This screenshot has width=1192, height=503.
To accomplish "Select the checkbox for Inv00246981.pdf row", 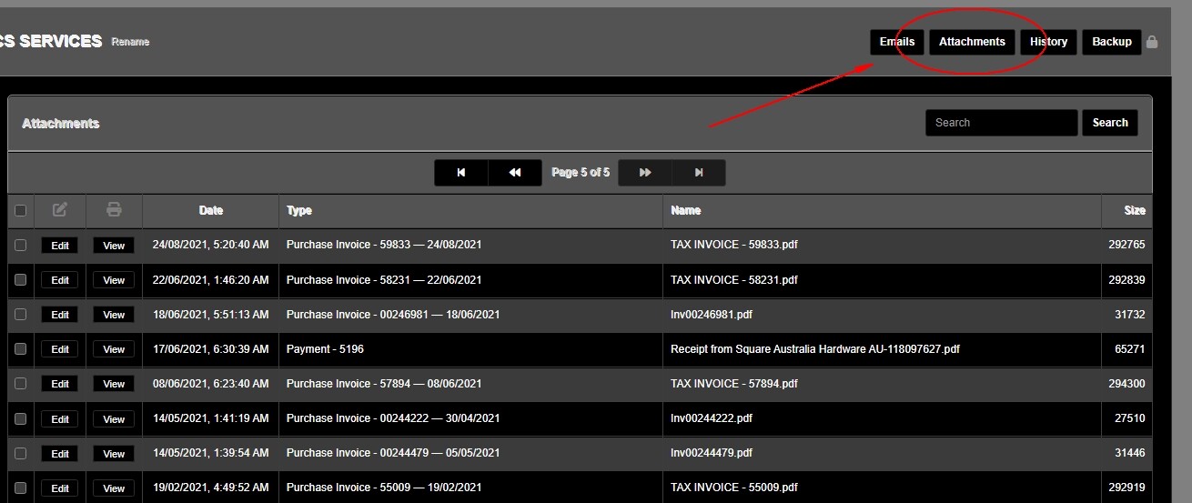I will click(21, 314).
